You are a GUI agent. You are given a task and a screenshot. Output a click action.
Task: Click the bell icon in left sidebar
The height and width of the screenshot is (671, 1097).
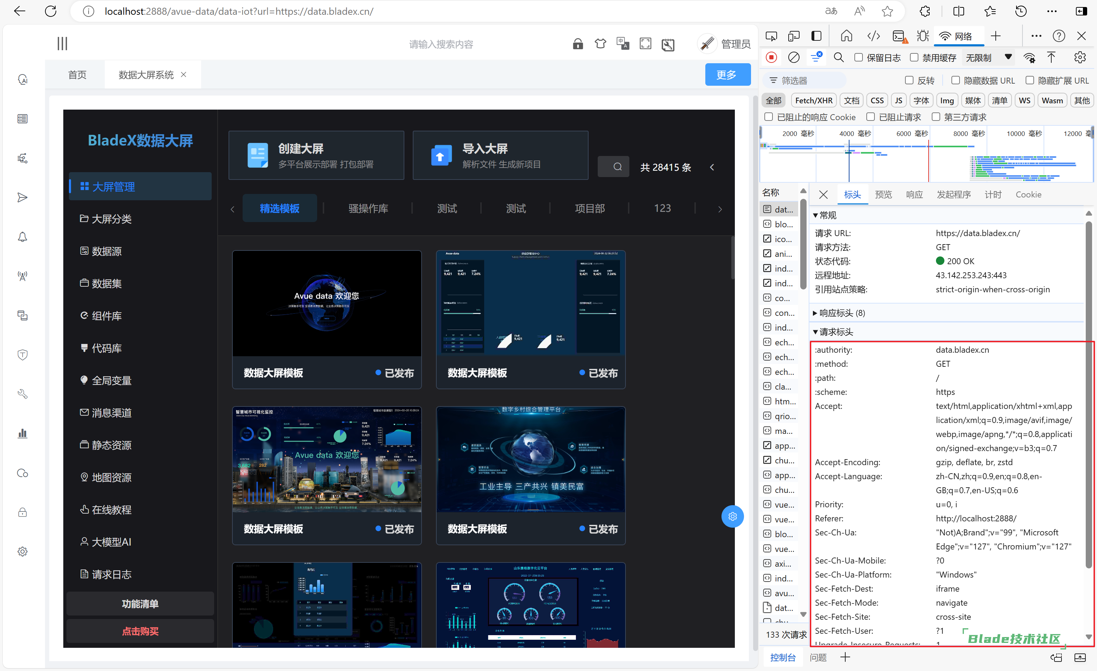click(x=22, y=237)
